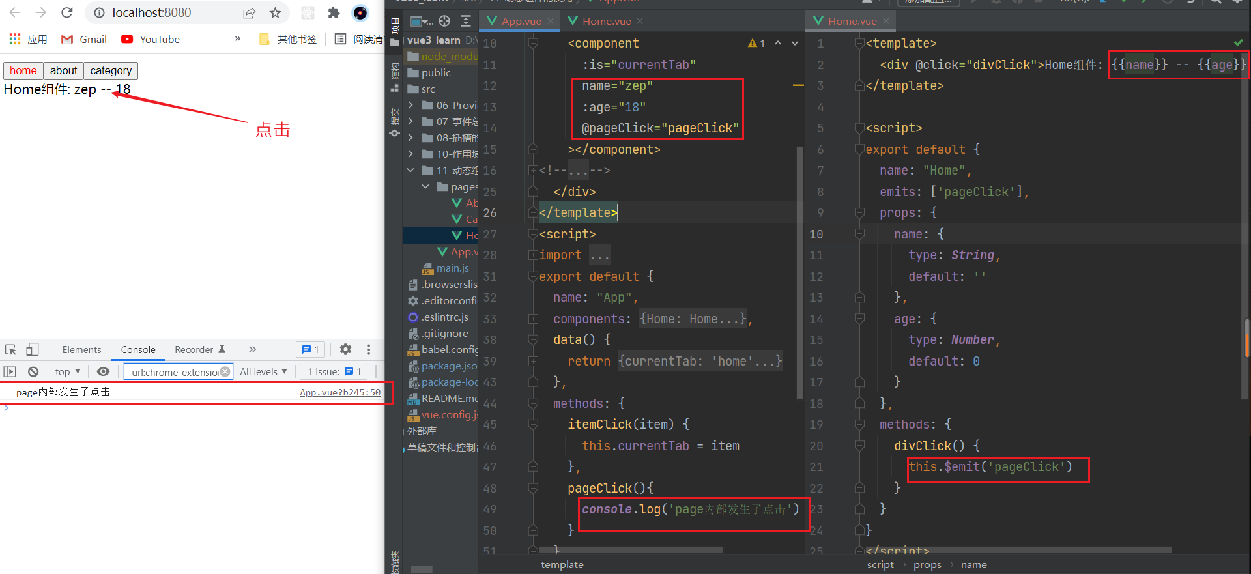The image size is (1251, 574).
Task: Click the browser forward arrow
Action: pyautogui.click(x=41, y=12)
